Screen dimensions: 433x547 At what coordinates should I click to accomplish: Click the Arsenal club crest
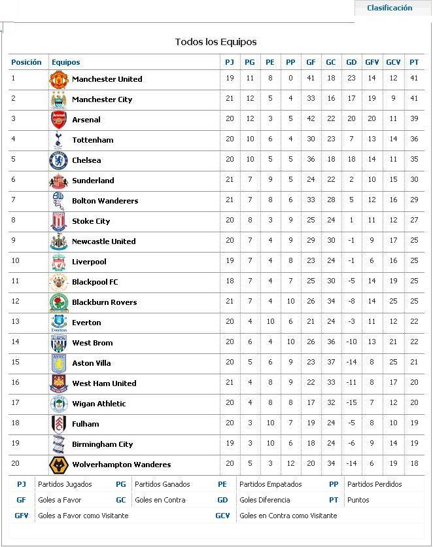(x=59, y=120)
